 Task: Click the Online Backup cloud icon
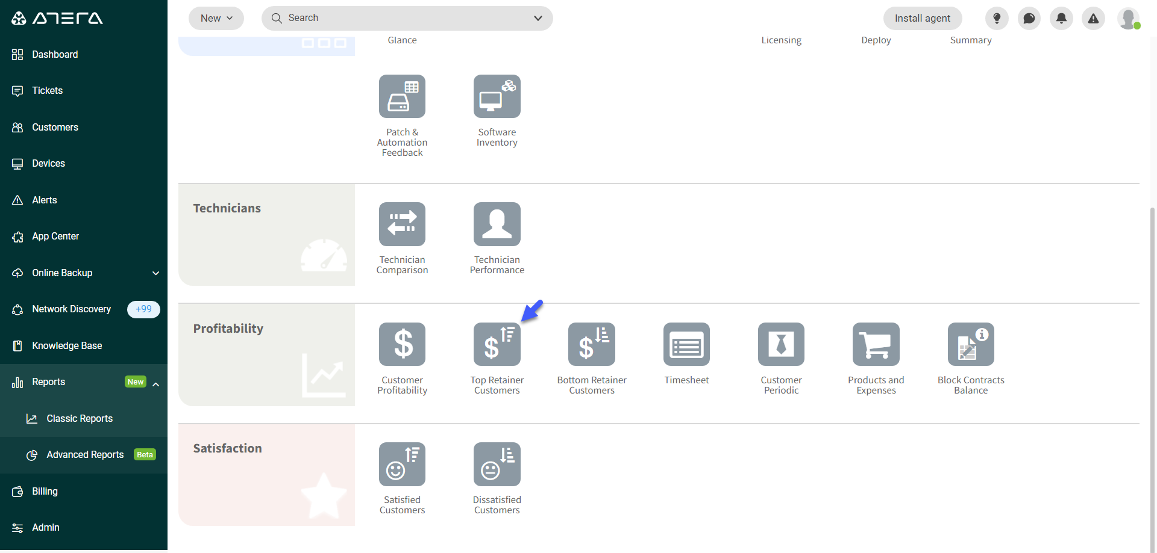click(x=17, y=273)
